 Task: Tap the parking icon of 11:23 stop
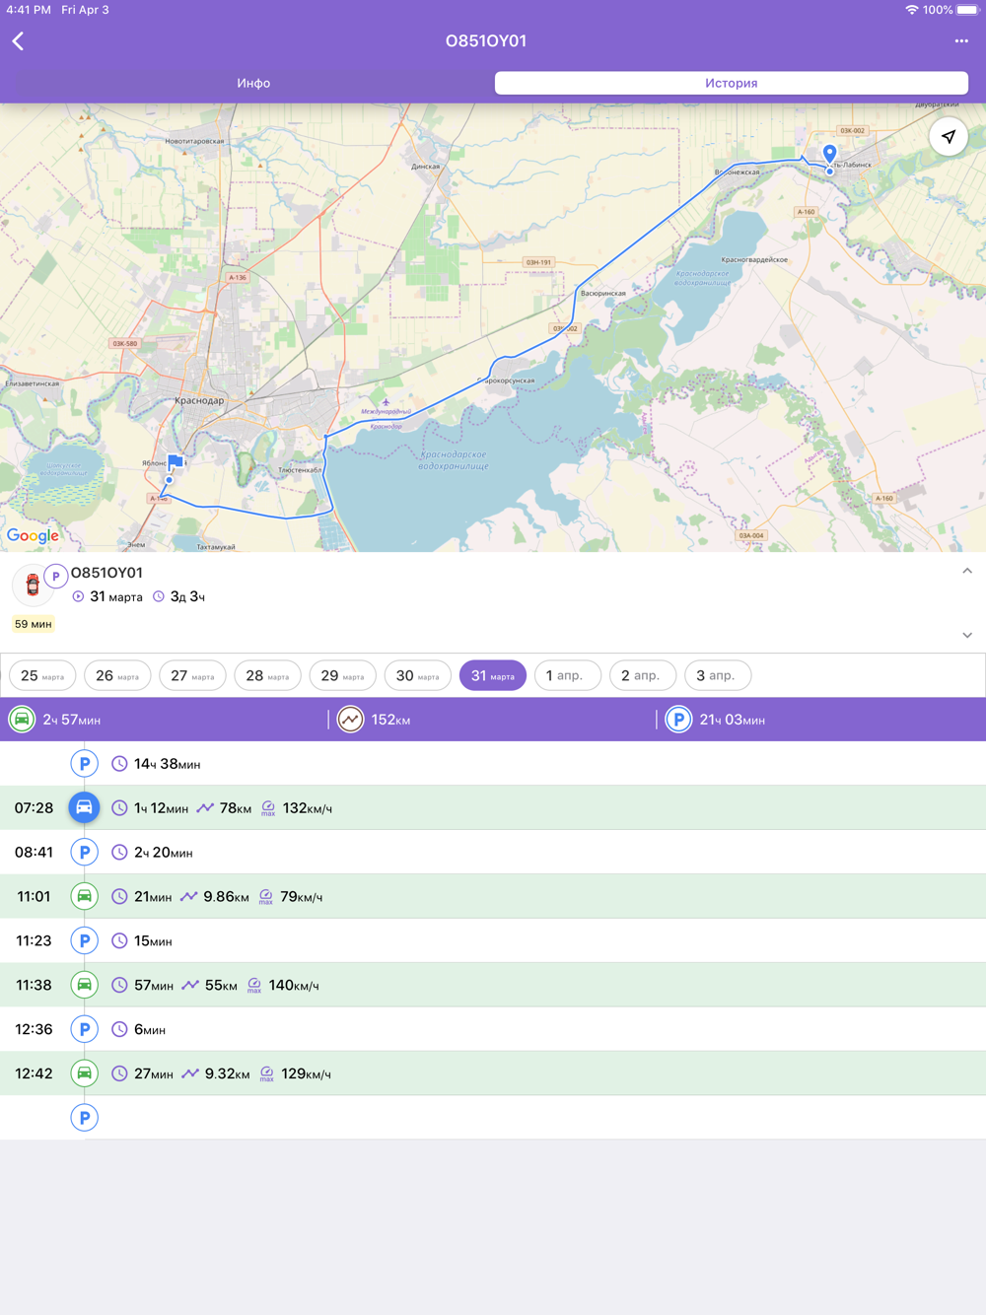(84, 940)
